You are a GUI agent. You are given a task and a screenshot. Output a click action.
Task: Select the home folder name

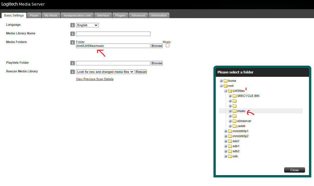232,81
